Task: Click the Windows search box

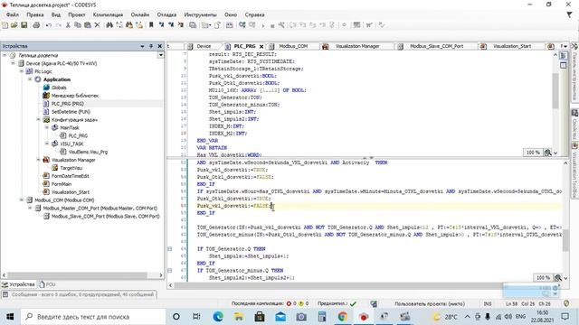Action: click(93, 317)
